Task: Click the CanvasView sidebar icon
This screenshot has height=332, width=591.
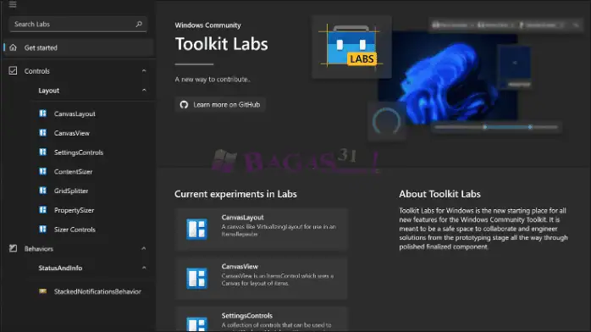Action: (x=43, y=133)
